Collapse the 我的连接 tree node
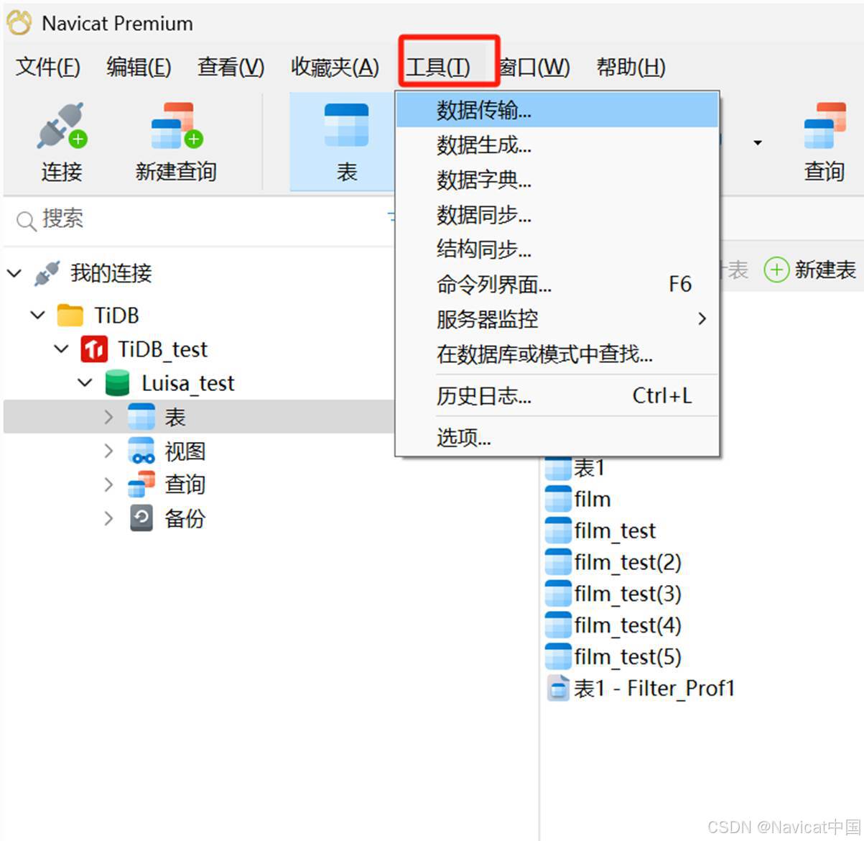The height and width of the screenshot is (841, 864). pyautogui.click(x=14, y=273)
